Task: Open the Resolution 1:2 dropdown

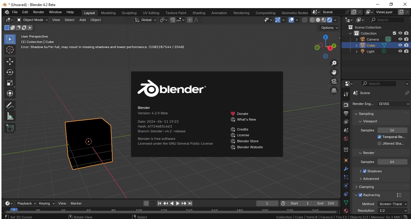Action: coord(393,211)
